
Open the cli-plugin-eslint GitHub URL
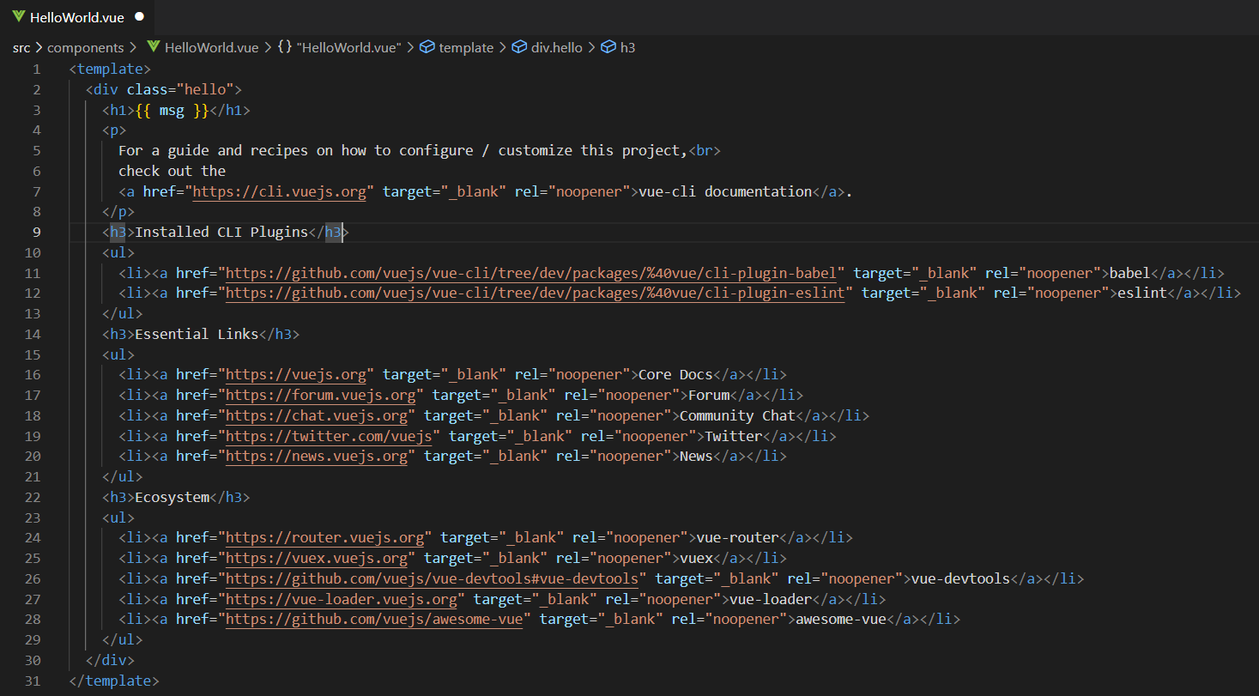pos(536,294)
